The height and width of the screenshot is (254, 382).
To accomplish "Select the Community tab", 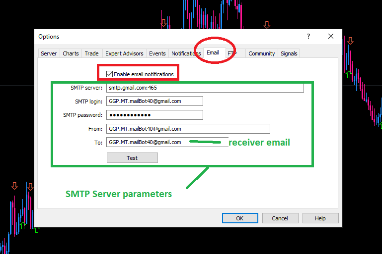I will point(261,53).
